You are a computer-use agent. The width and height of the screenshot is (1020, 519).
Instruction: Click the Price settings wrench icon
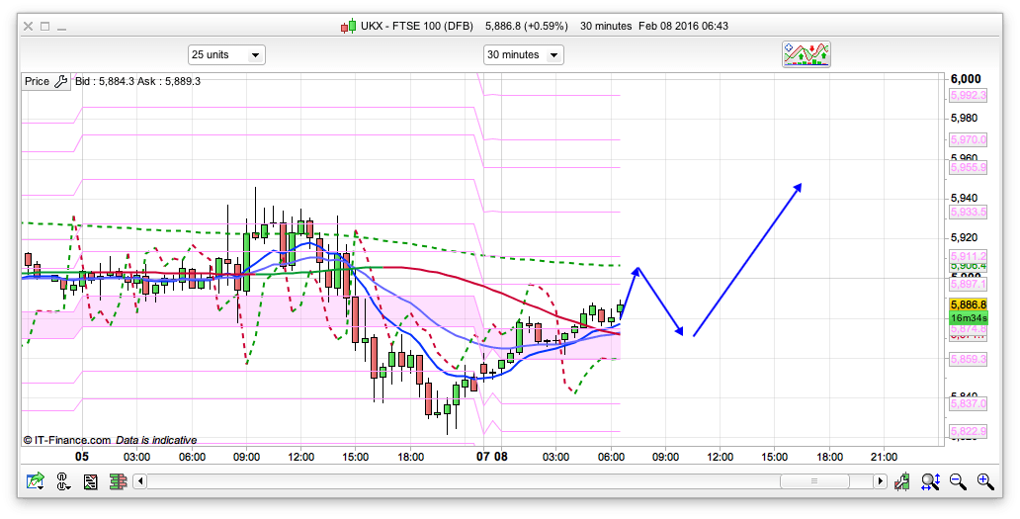click(60, 81)
